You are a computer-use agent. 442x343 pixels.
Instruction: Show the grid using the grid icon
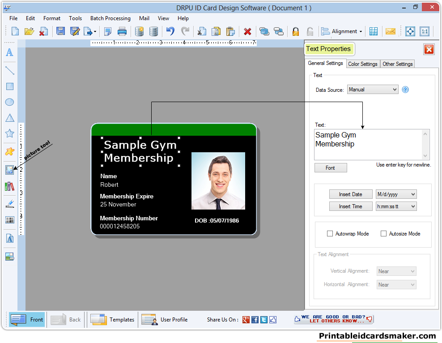(x=374, y=31)
